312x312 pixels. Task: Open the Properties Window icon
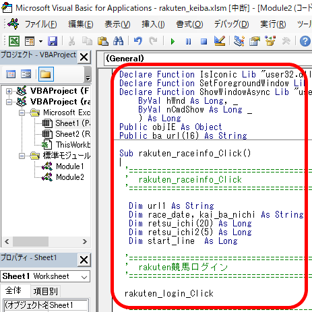click(255, 41)
